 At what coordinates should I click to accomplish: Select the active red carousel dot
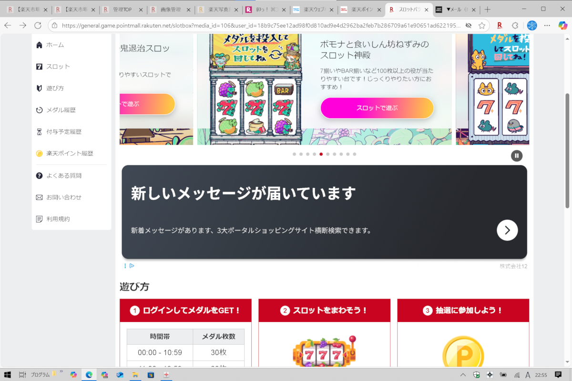tap(321, 154)
